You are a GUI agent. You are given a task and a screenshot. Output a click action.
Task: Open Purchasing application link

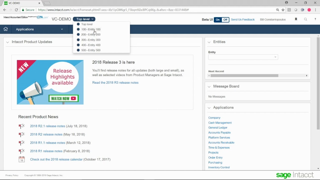[215, 162]
